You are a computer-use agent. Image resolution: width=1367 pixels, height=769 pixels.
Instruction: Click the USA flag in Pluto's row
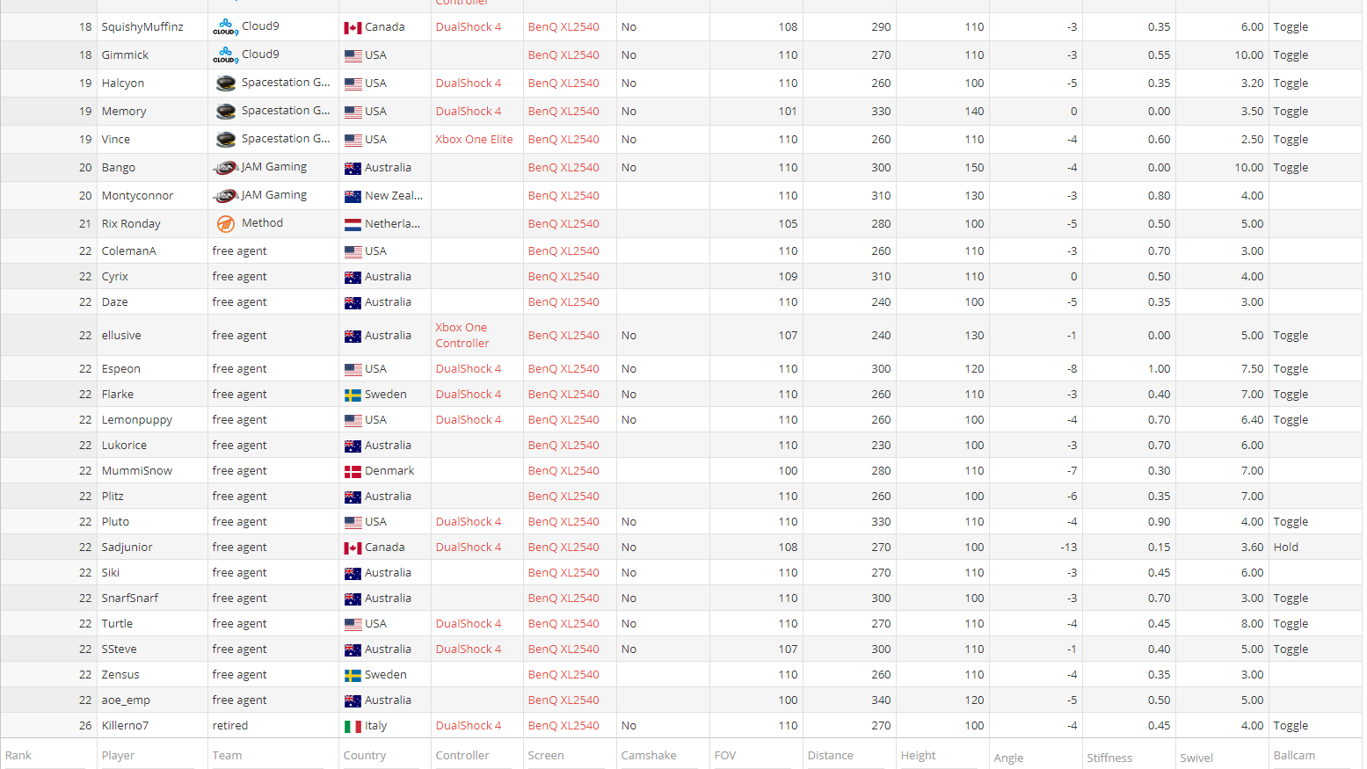tap(353, 523)
